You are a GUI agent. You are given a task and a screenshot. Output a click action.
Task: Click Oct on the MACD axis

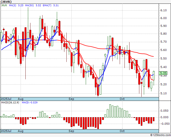[x=122, y=131]
